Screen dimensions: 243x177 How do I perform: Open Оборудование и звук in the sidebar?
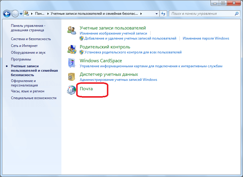click(x=28, y=53)
